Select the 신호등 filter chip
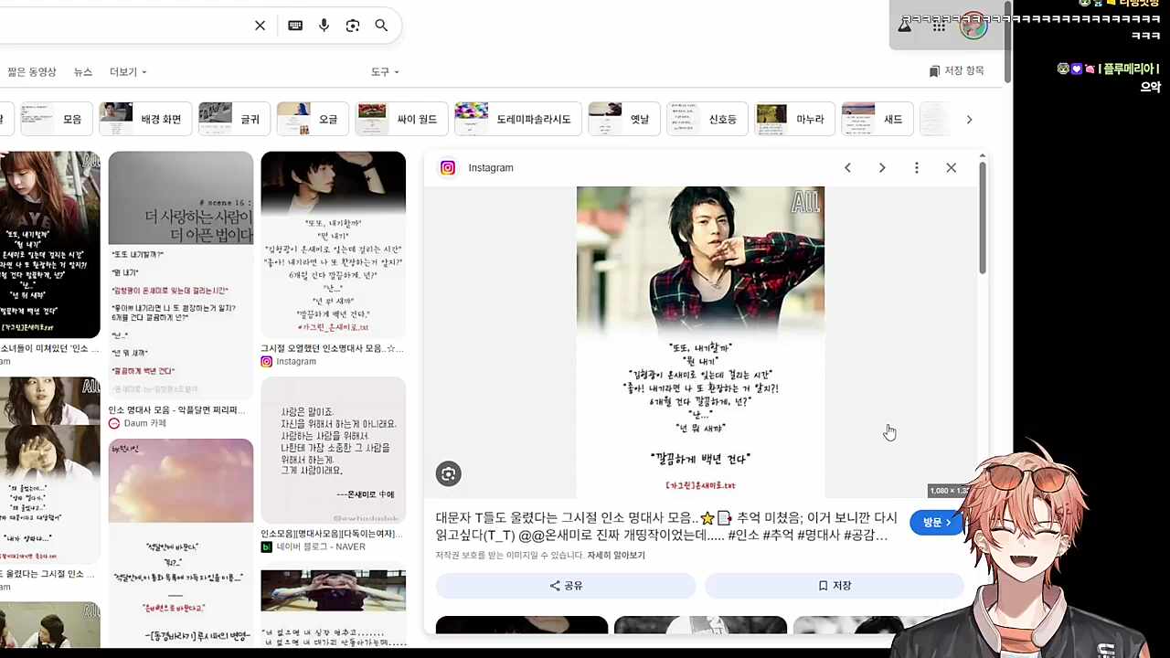The width and height of the screenshot is (1170, 658). [707, 119]
